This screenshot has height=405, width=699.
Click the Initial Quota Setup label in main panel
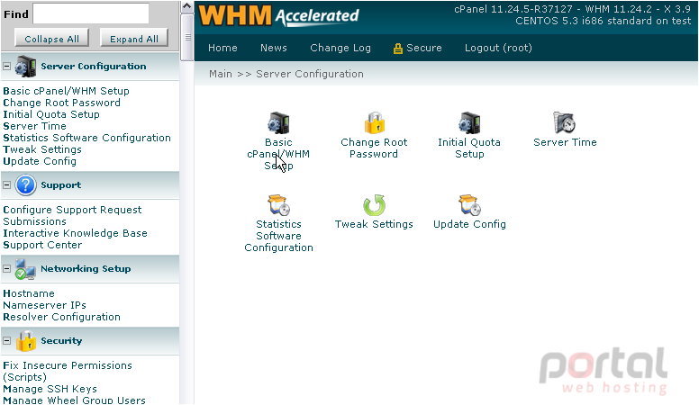coord(469,148)
